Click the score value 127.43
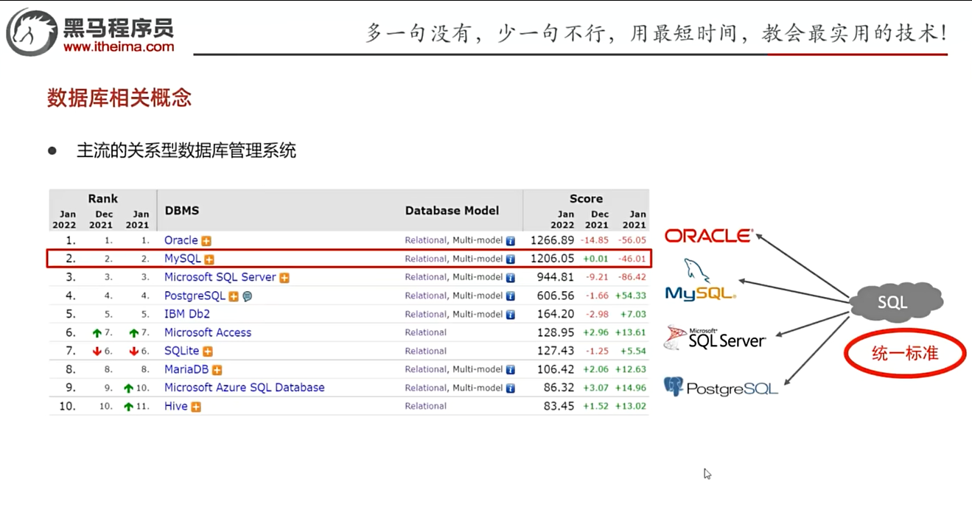This screenshot has width=972, height=524. [x=556, y=351]
